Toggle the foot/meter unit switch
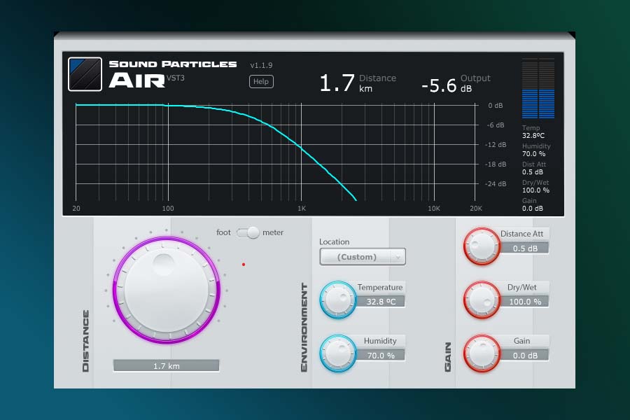 click(x=248, y=232)
